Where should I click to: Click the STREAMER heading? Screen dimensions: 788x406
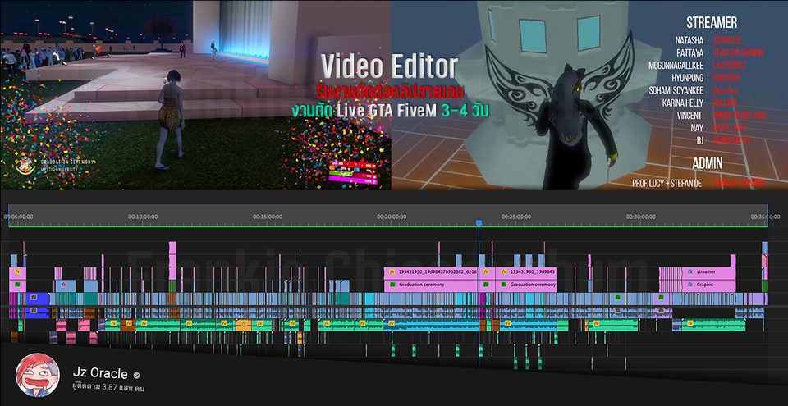click(x=712, y=23)
